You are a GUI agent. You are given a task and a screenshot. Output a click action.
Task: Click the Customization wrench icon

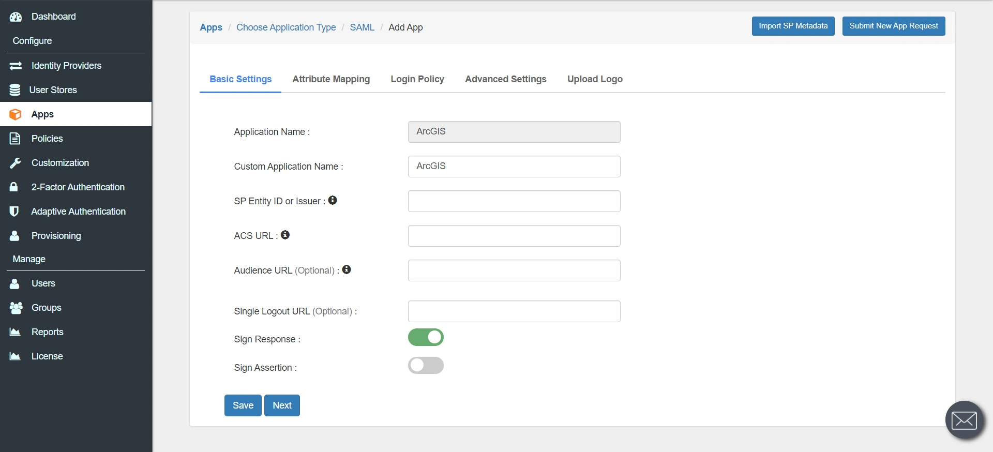[x=15, y=163]
